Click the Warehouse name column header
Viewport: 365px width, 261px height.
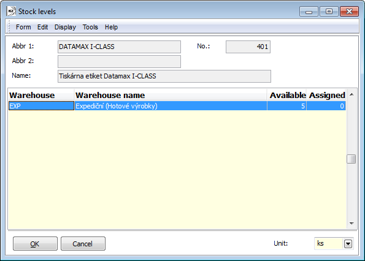pyautogui.click(x=171, y=96)
